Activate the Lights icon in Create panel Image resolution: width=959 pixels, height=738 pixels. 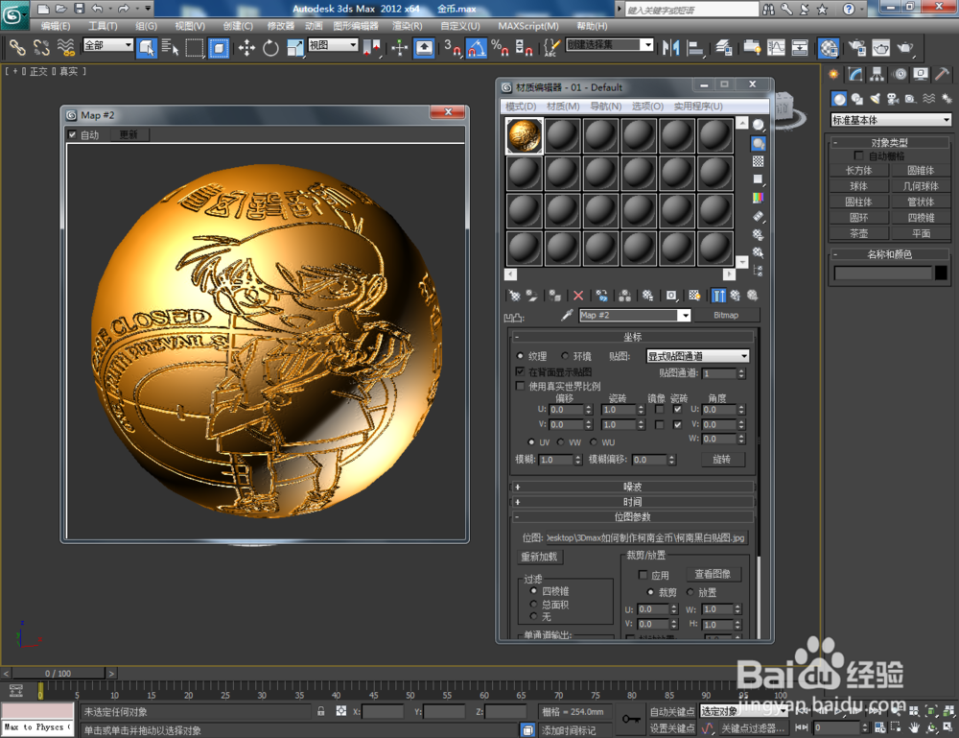point(876,99)
